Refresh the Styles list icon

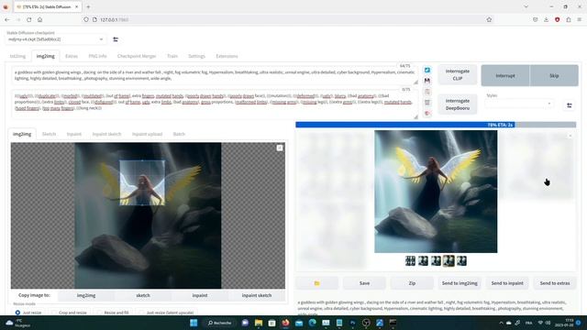coord(569,105)
